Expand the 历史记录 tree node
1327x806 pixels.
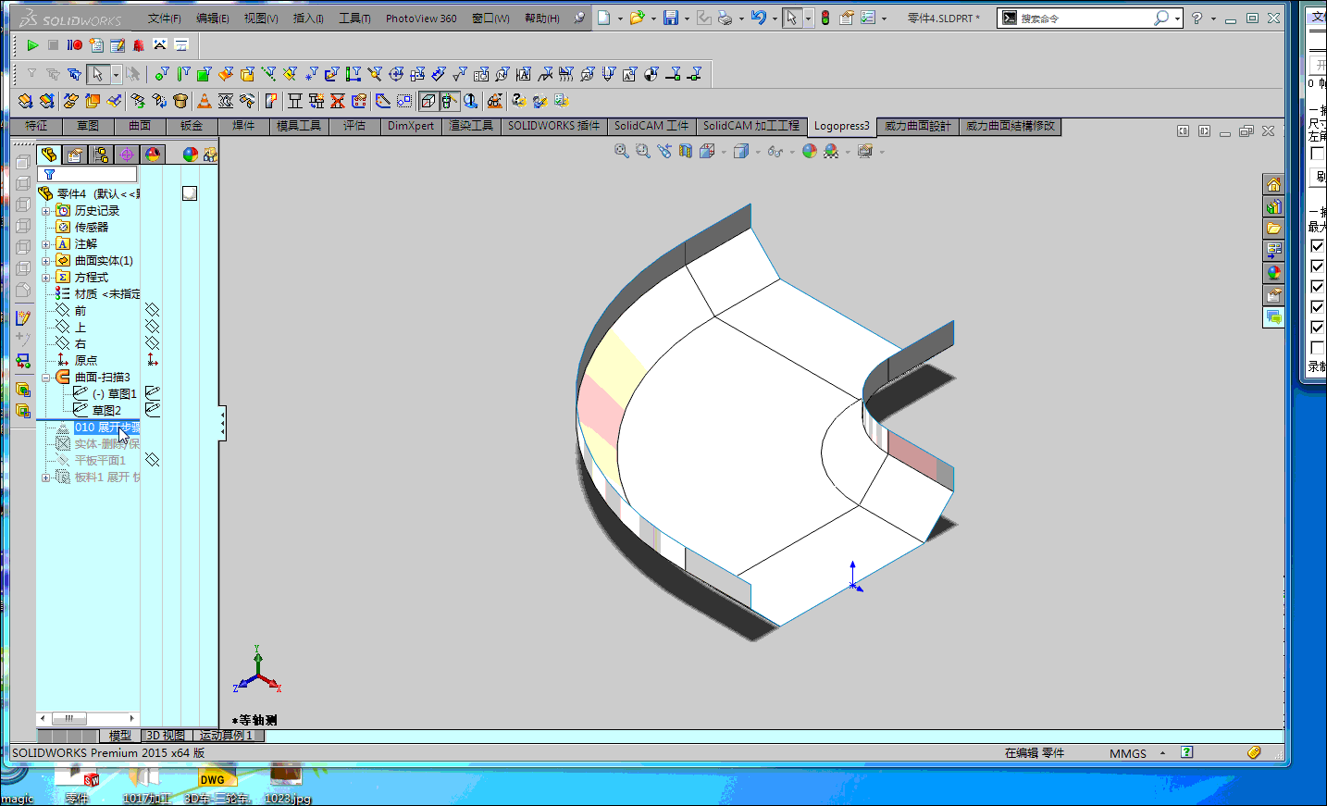click(45, 211)
